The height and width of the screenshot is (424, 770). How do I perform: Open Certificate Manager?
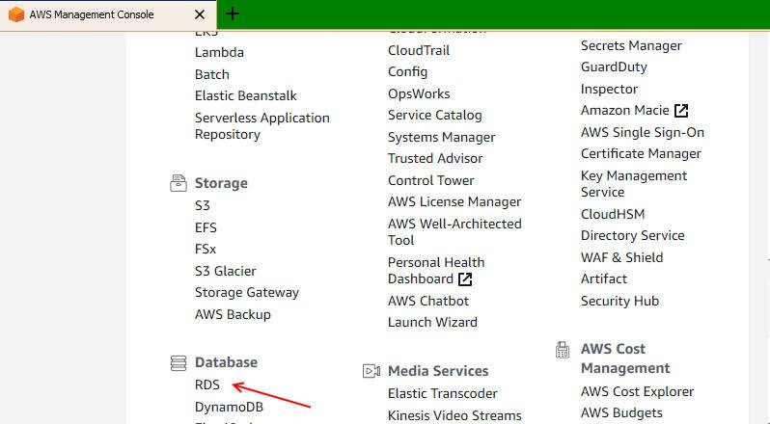(x=641, y=154)
